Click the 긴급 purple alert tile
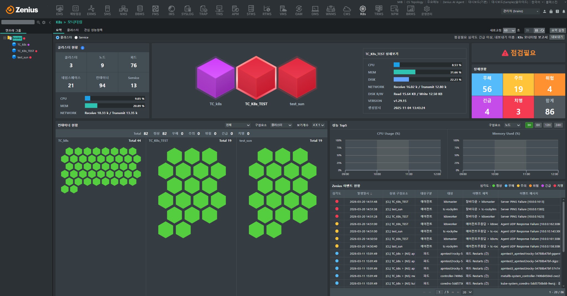The height and width of the screenshot is (296, 567). [x=487, y=107]
